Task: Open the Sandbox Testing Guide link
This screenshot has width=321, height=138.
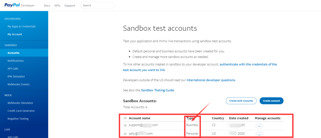Action: coord(158,90)
